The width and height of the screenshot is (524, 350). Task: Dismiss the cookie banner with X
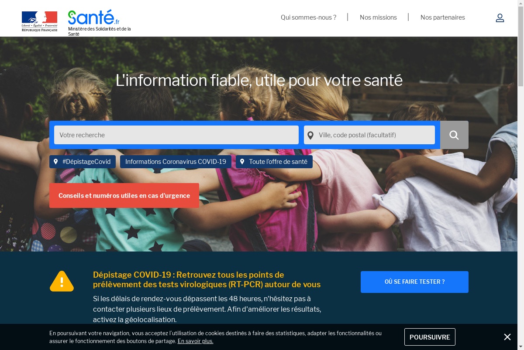tap(507, 337)
